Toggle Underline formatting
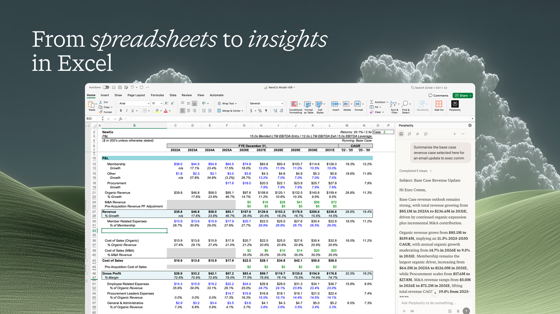 (132, 111)
